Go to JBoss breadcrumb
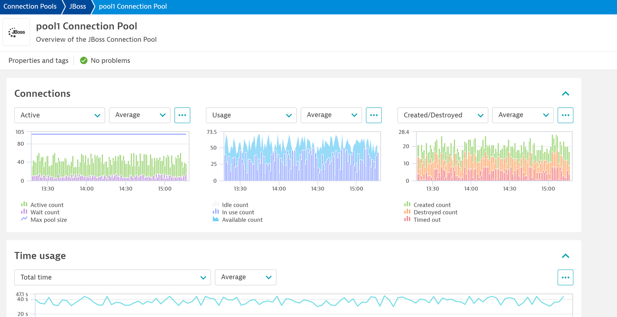The width and height of the screenshot is (617, 317). [78, 7]
